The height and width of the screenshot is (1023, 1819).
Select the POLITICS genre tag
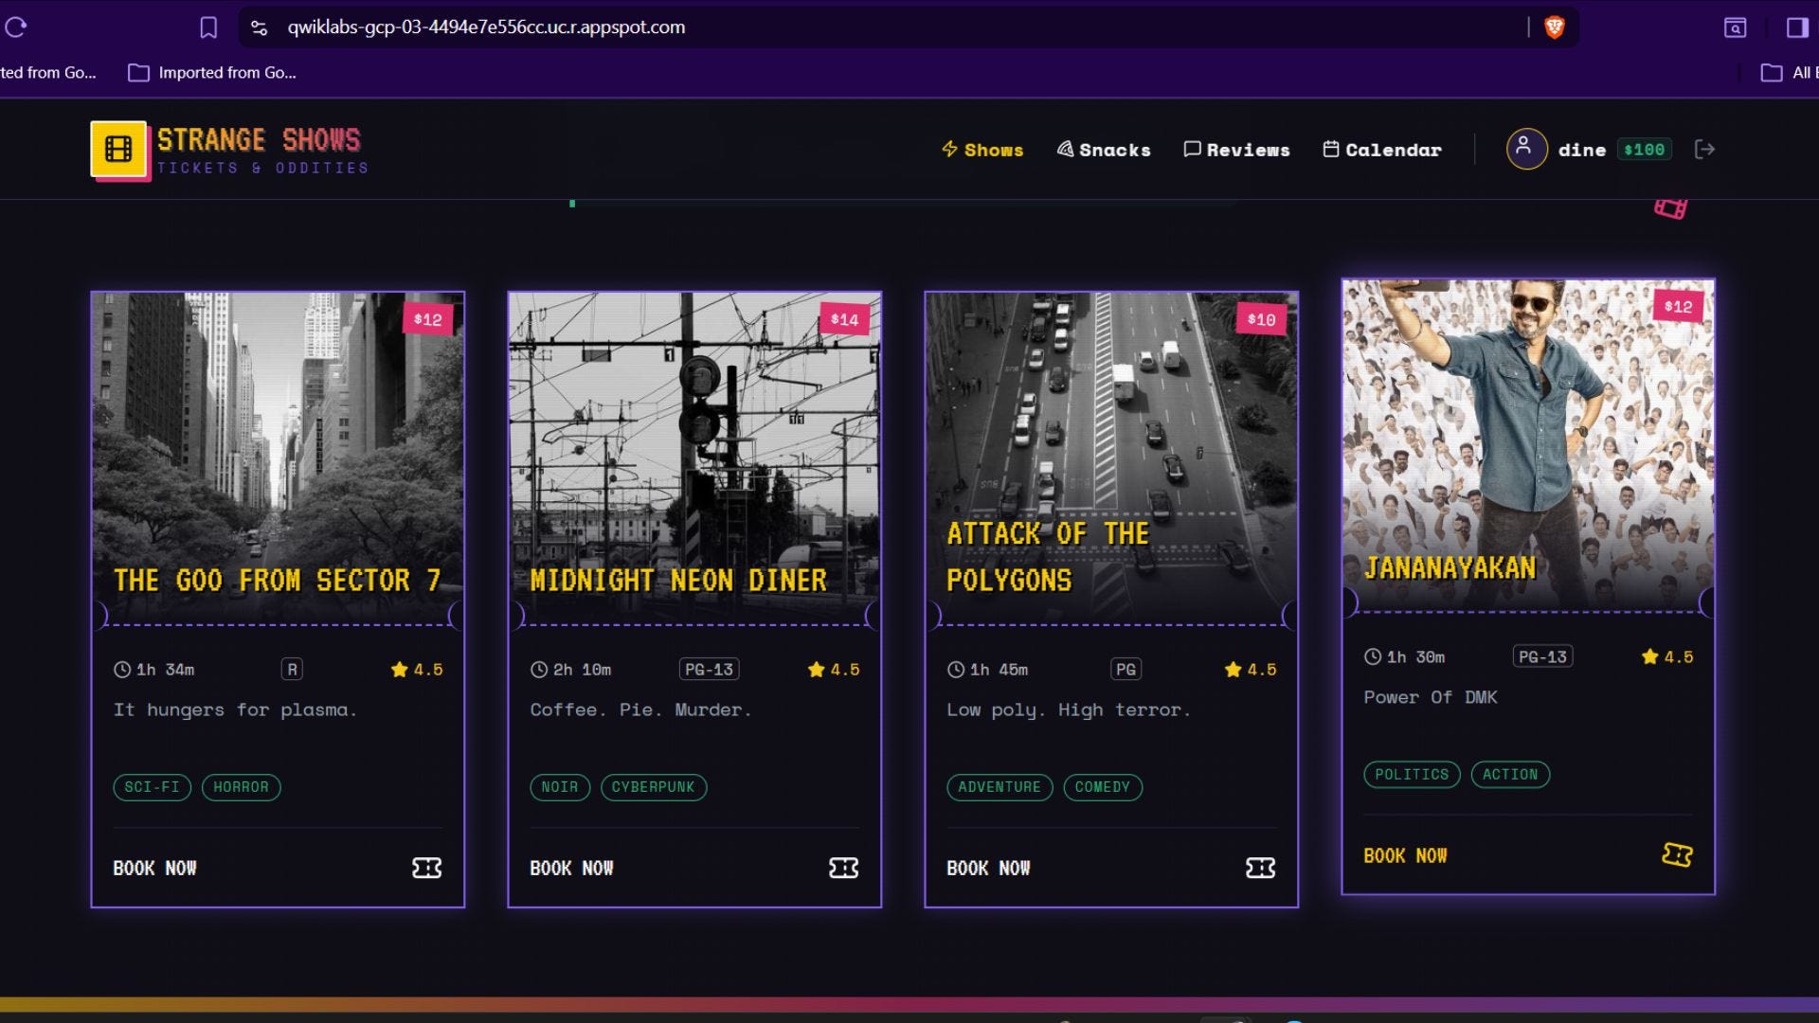tap(1412, 775)
